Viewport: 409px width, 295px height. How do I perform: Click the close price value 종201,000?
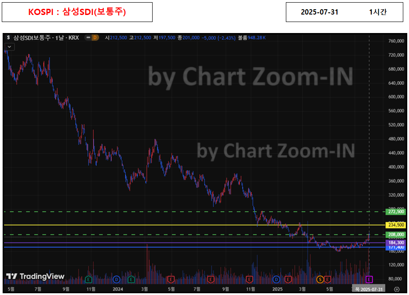click(189, 37)
